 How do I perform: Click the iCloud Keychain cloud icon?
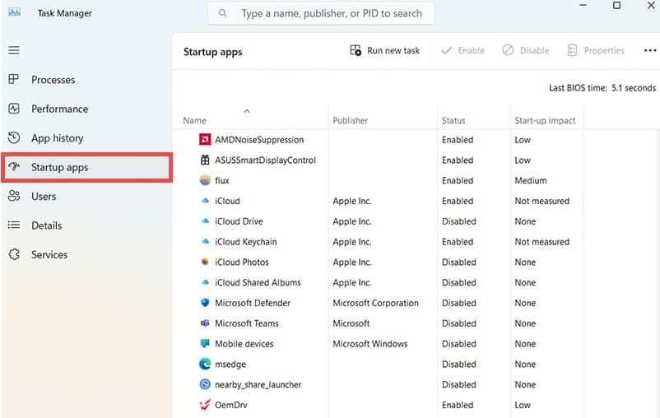click(x=206, y=242)
